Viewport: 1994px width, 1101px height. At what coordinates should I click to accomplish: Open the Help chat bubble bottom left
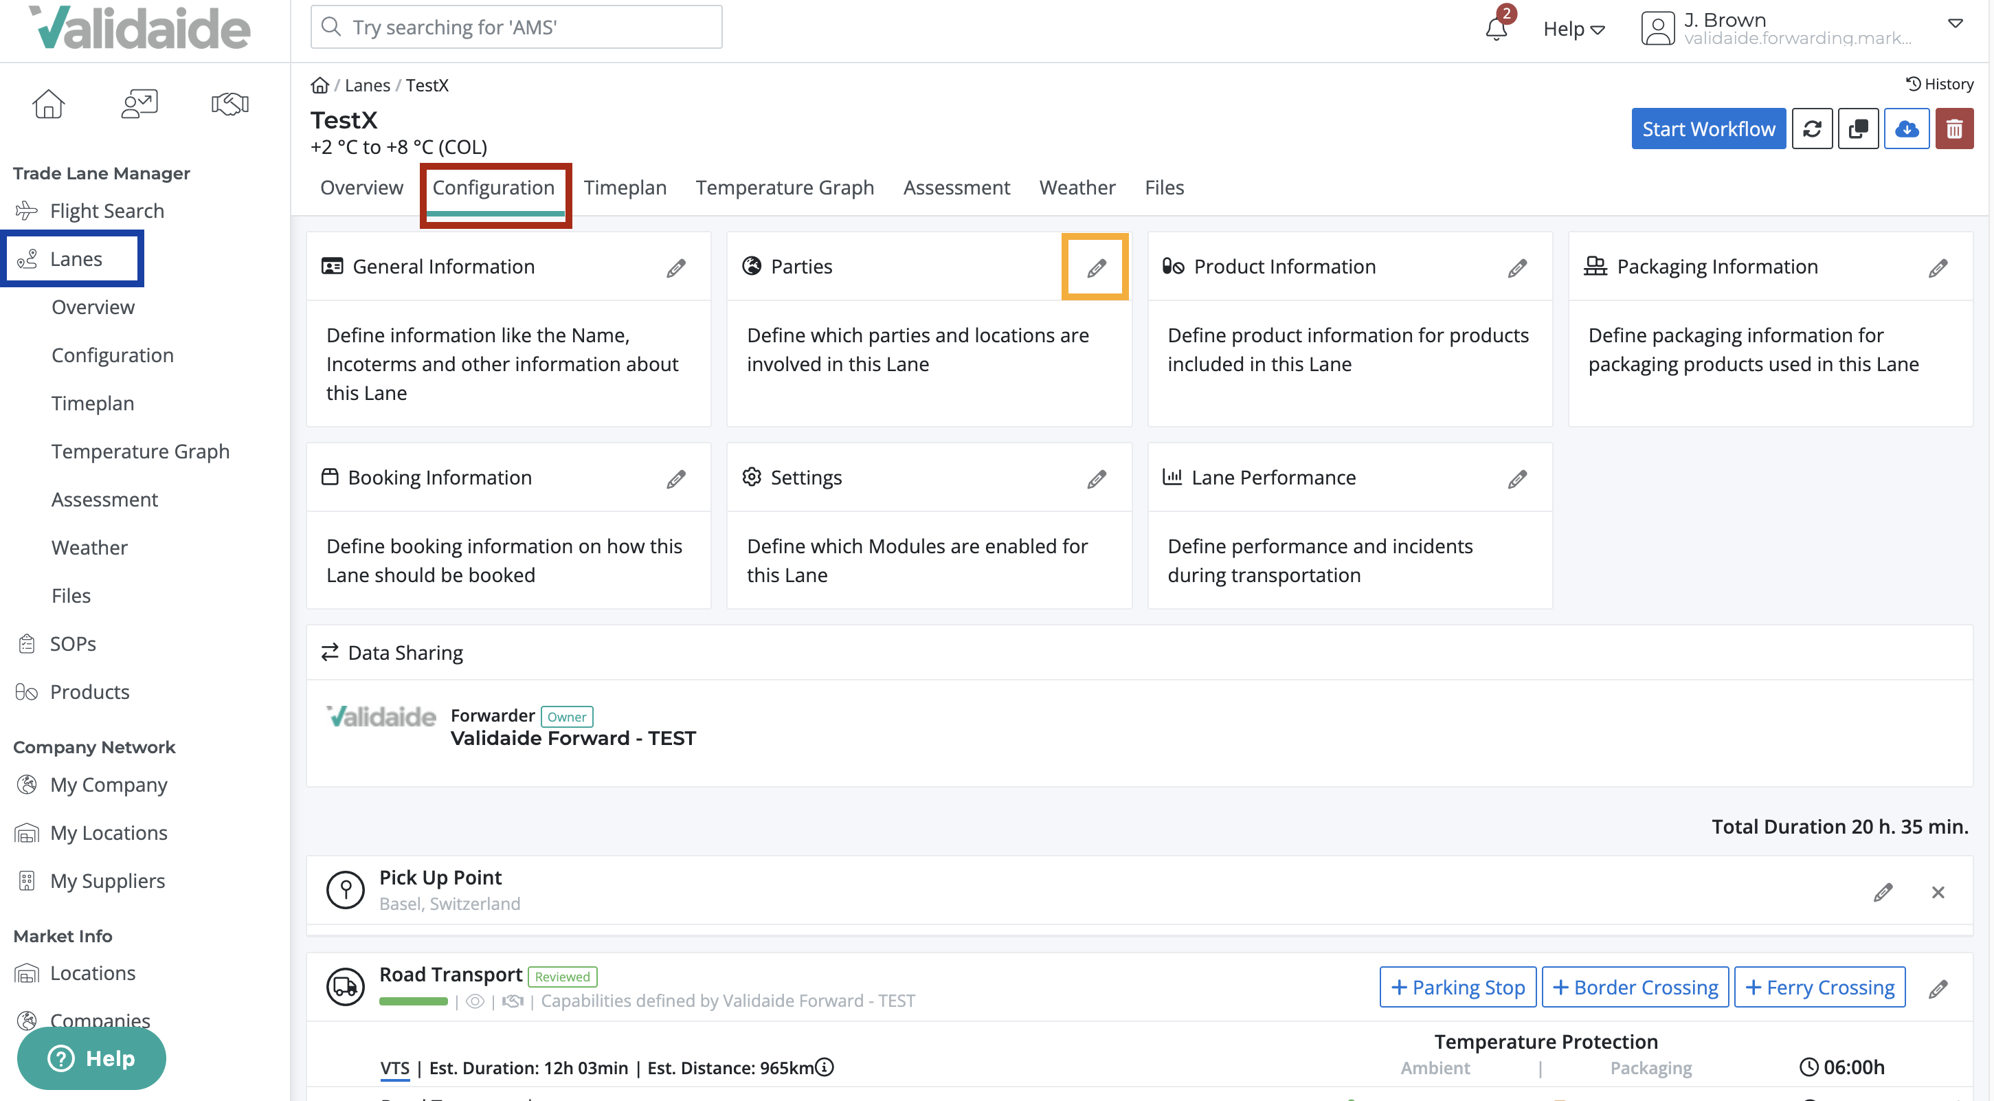click(91, 1058)
